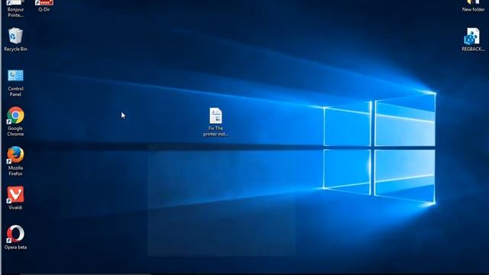This screenshot has width=489, height=275.
Task: Click the 'REGBACK...' label text
Action: (x=473, y=49)
